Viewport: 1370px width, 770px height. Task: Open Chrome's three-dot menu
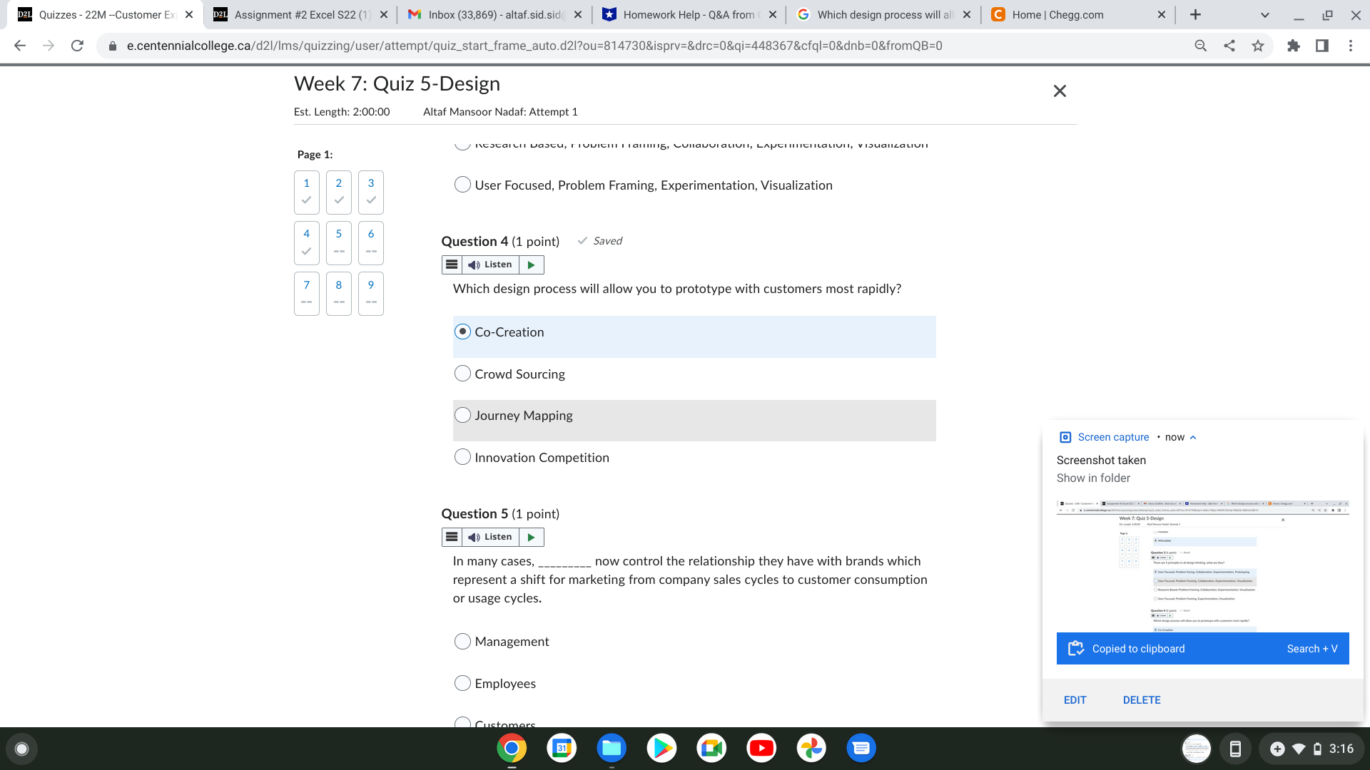(1350, 45)
